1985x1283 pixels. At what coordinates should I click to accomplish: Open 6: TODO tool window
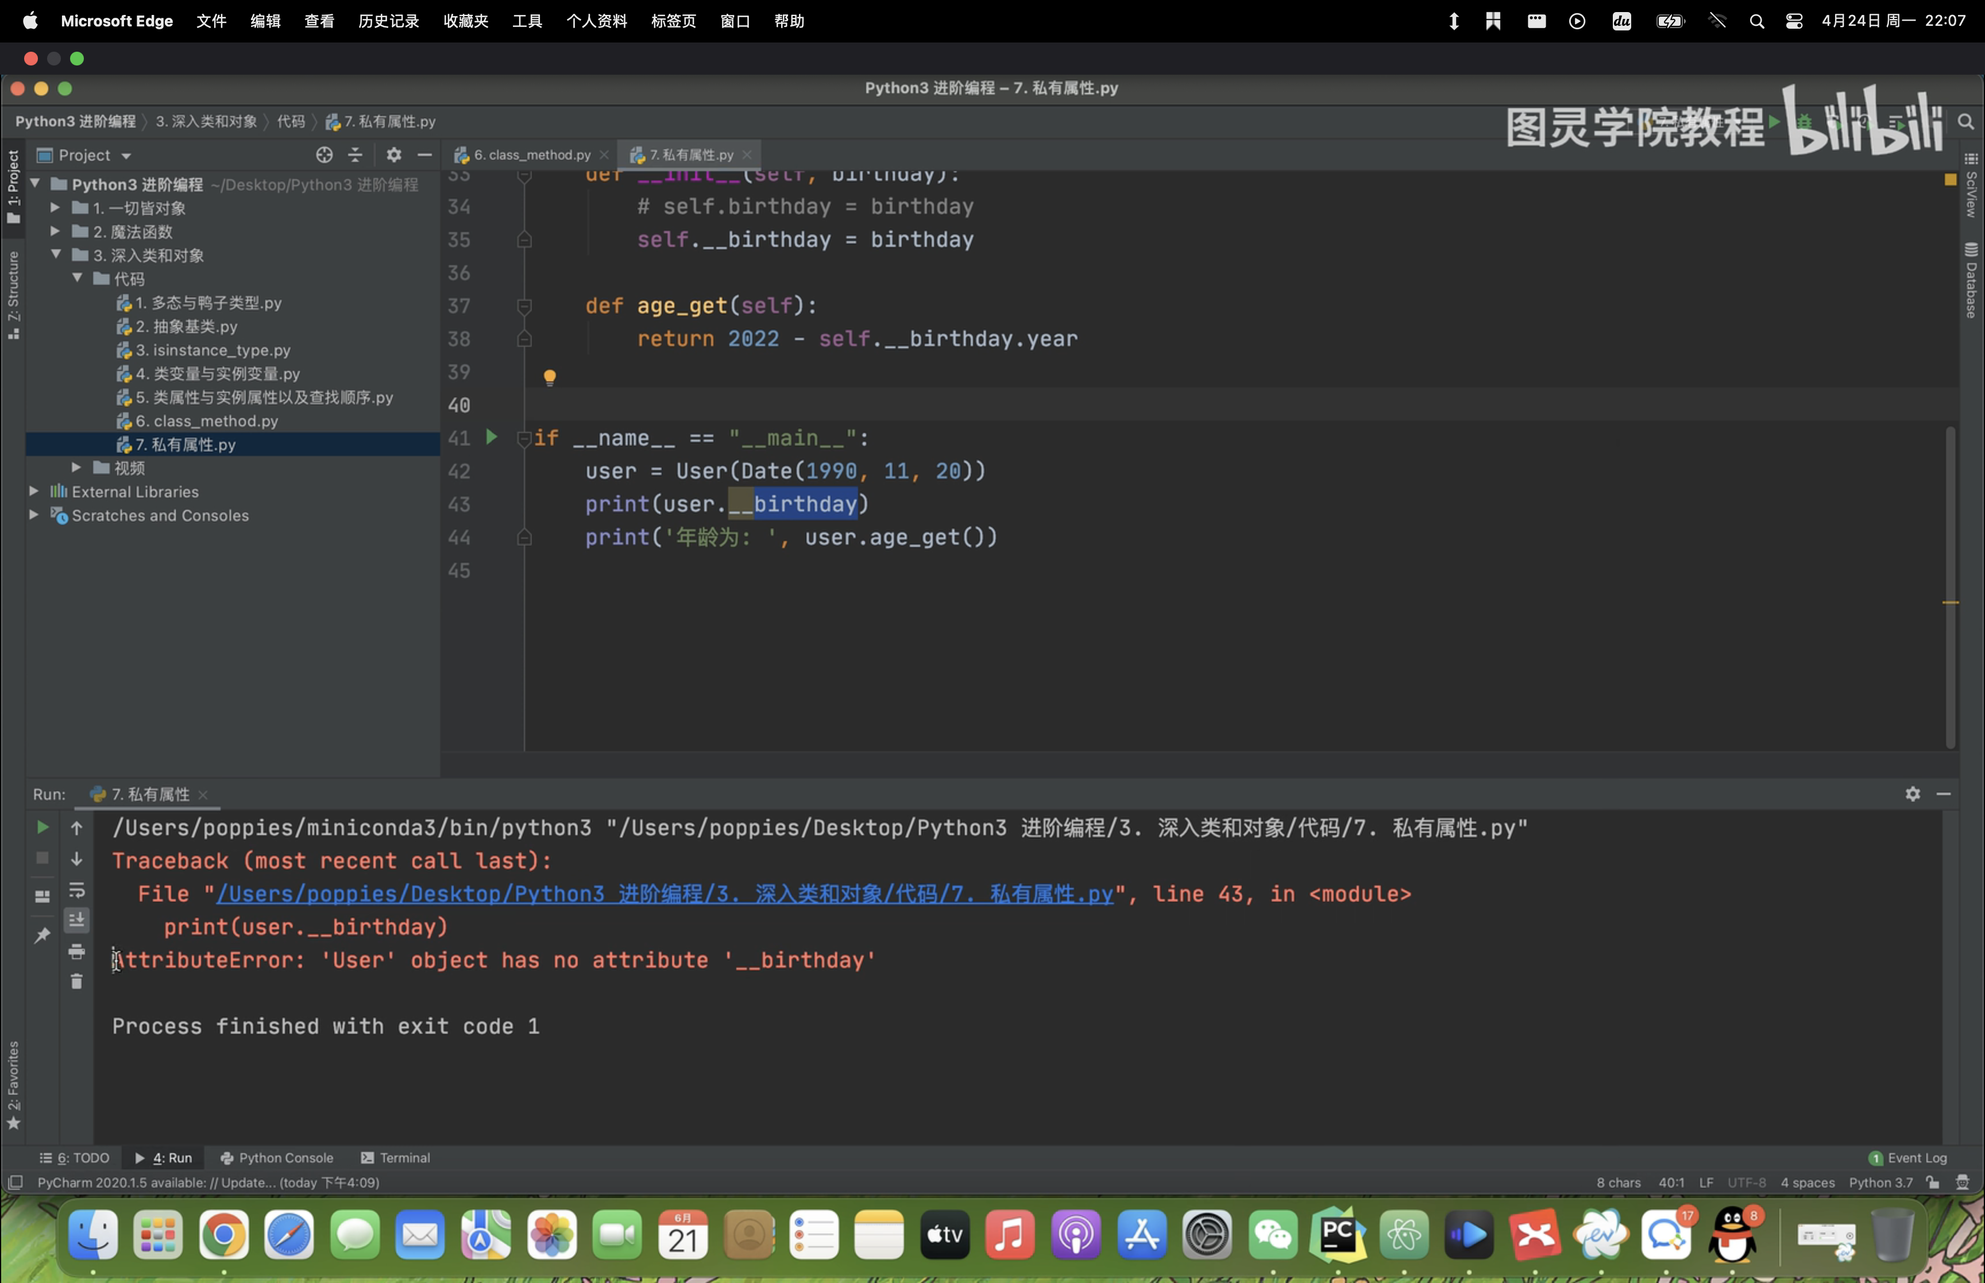click(x=74, y=1158)
